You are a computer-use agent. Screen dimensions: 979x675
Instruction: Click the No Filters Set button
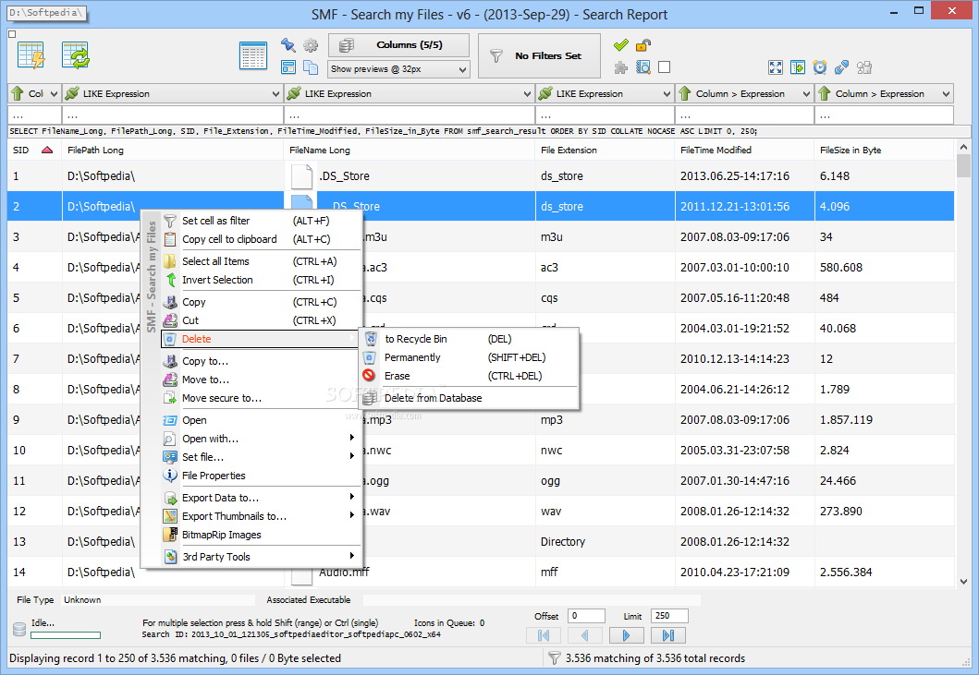coord(539,55)
